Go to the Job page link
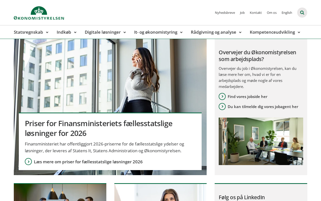This screenshot has width=321, height=201. 242,13
